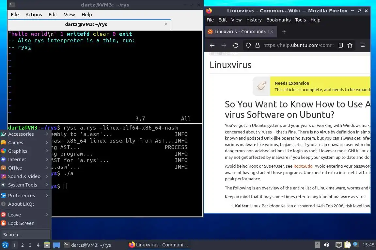Toggle Firefox reader view icon

click(x=340, y=45)
